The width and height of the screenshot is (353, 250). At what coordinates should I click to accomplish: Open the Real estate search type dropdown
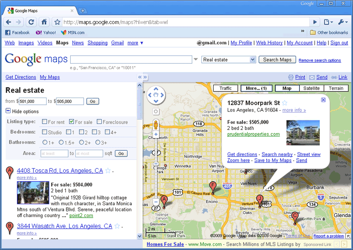(228, 59)
